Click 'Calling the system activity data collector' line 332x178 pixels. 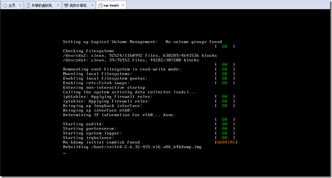[x=130, y=92]
